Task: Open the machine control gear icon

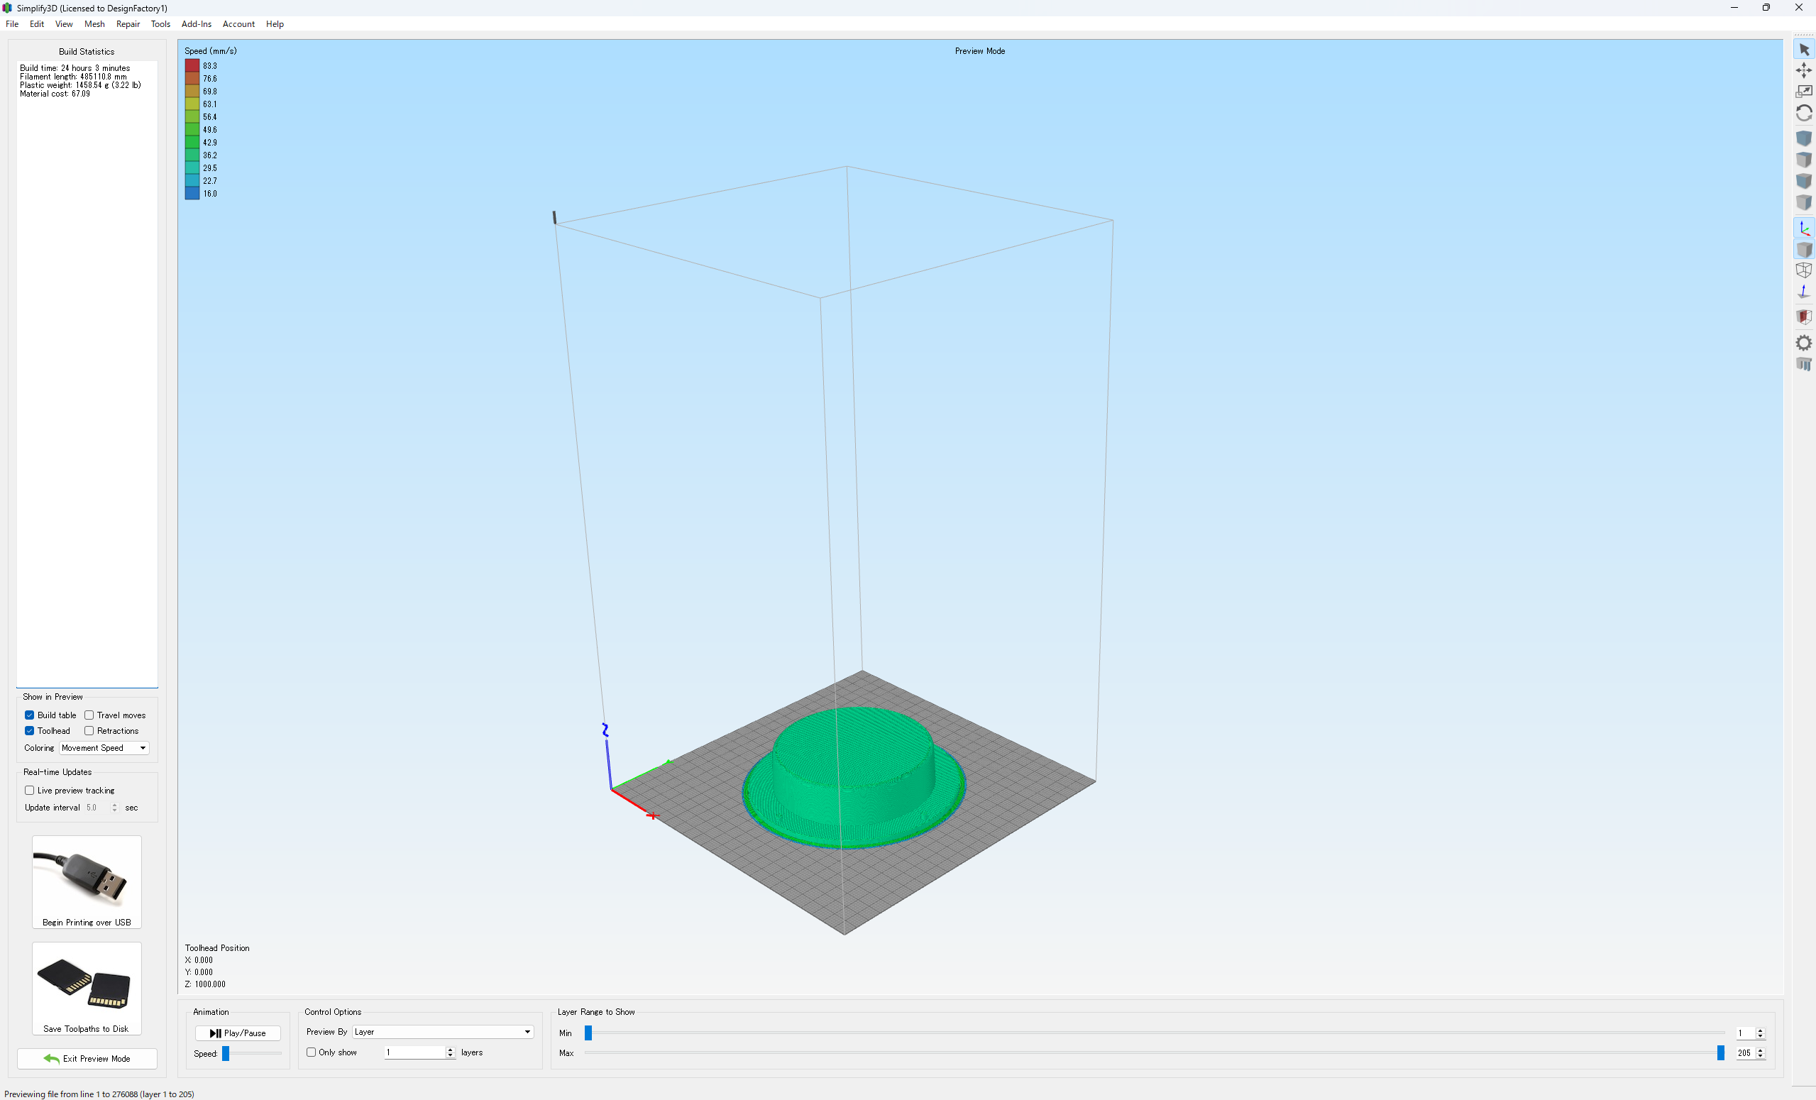Action: click(1803, 343)
